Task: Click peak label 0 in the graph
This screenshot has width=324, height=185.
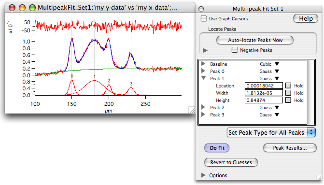Action: click(x=72, y=76)
